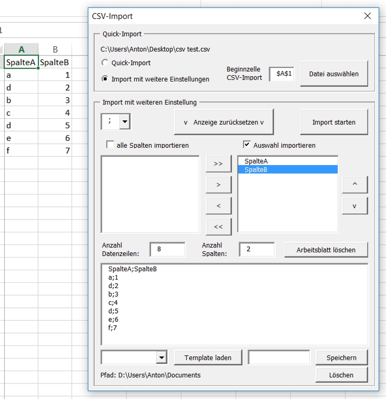Click the Beginnzelle $A$1 input field
Image resolution: width=386 pixels, height=399 pixels.
point(282,74)
